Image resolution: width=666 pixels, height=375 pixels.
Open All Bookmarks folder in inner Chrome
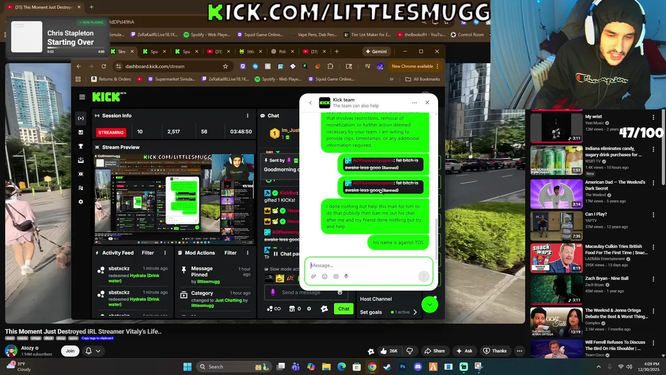[422, 79]
